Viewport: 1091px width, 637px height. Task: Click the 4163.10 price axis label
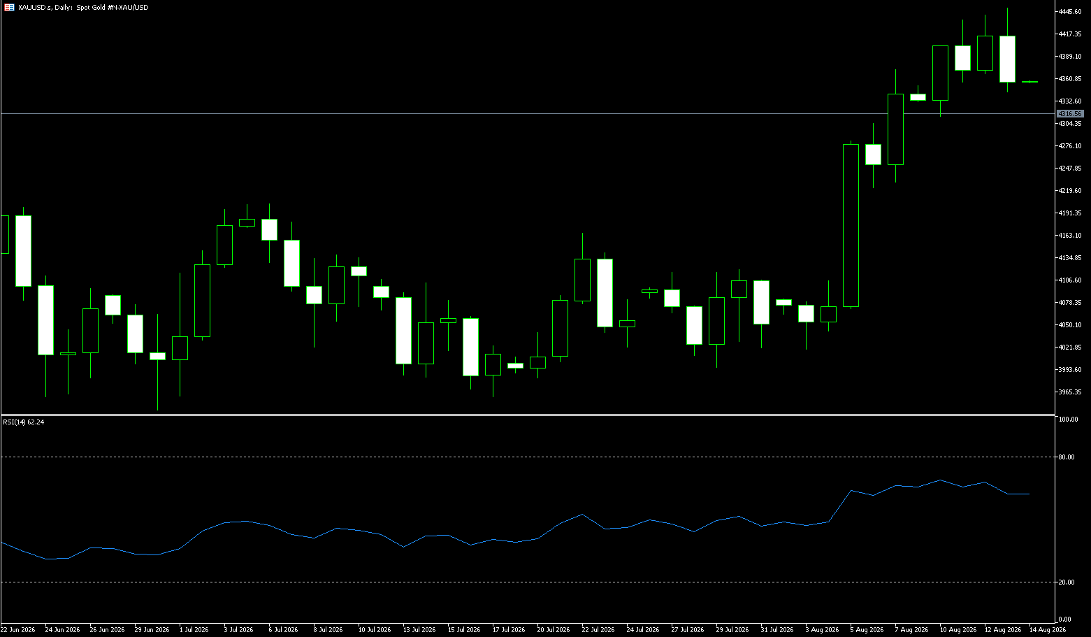point(1070,236)
